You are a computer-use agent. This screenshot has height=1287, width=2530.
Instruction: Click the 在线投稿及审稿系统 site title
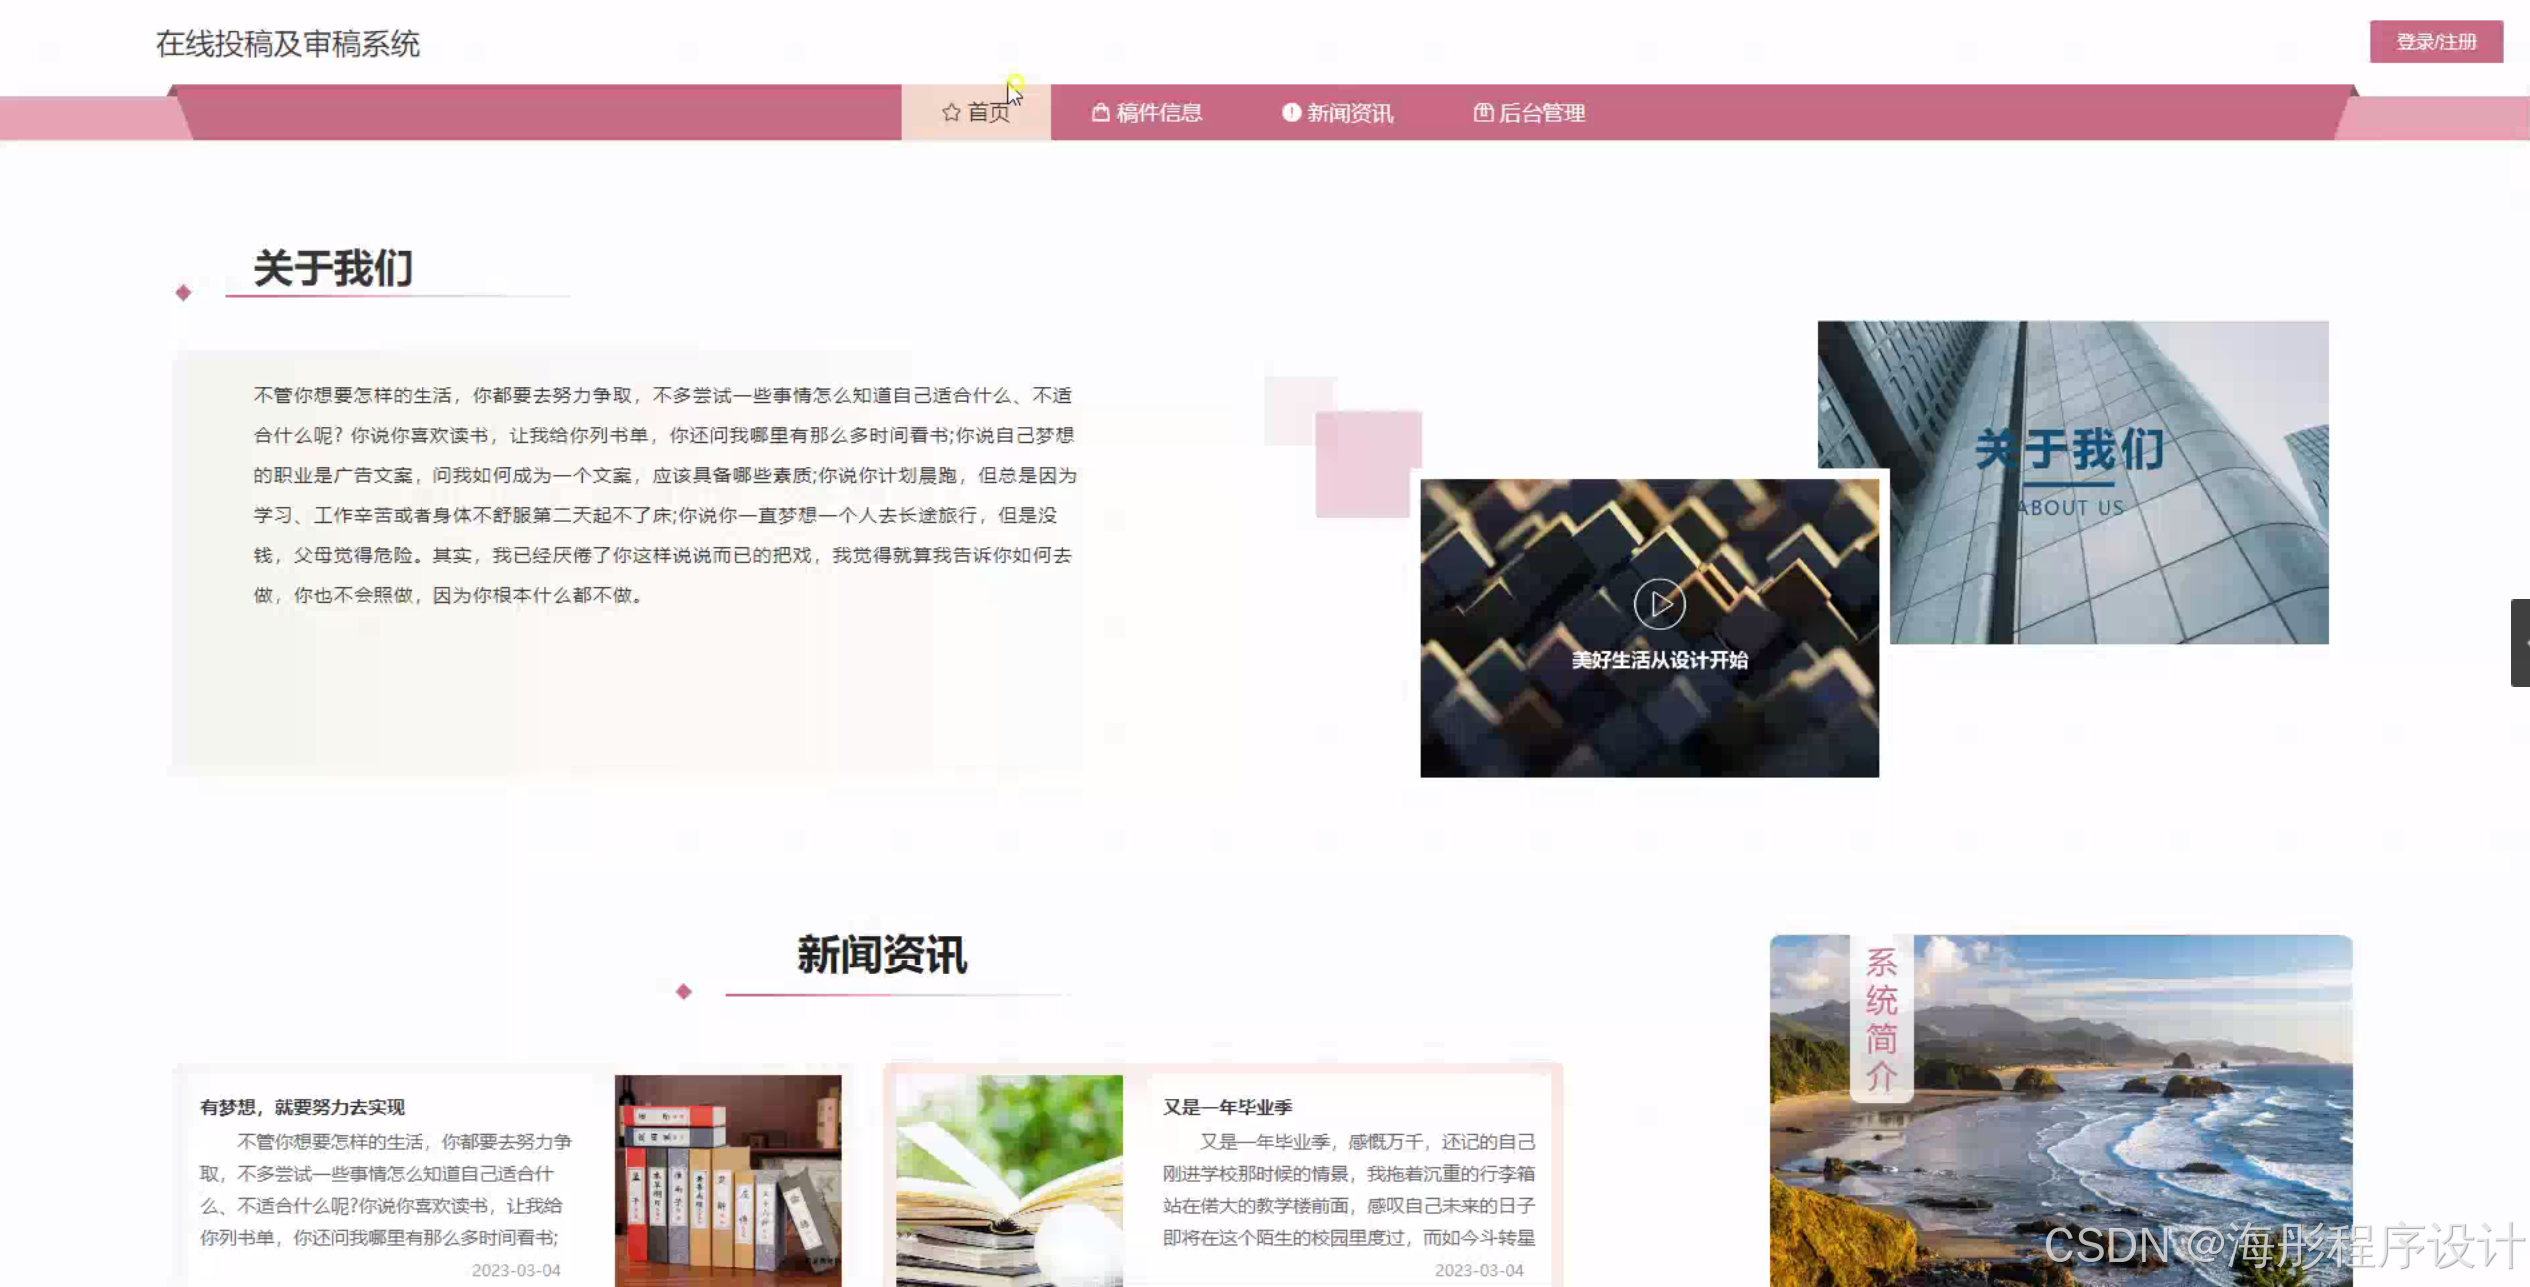[x=288, y=44]
